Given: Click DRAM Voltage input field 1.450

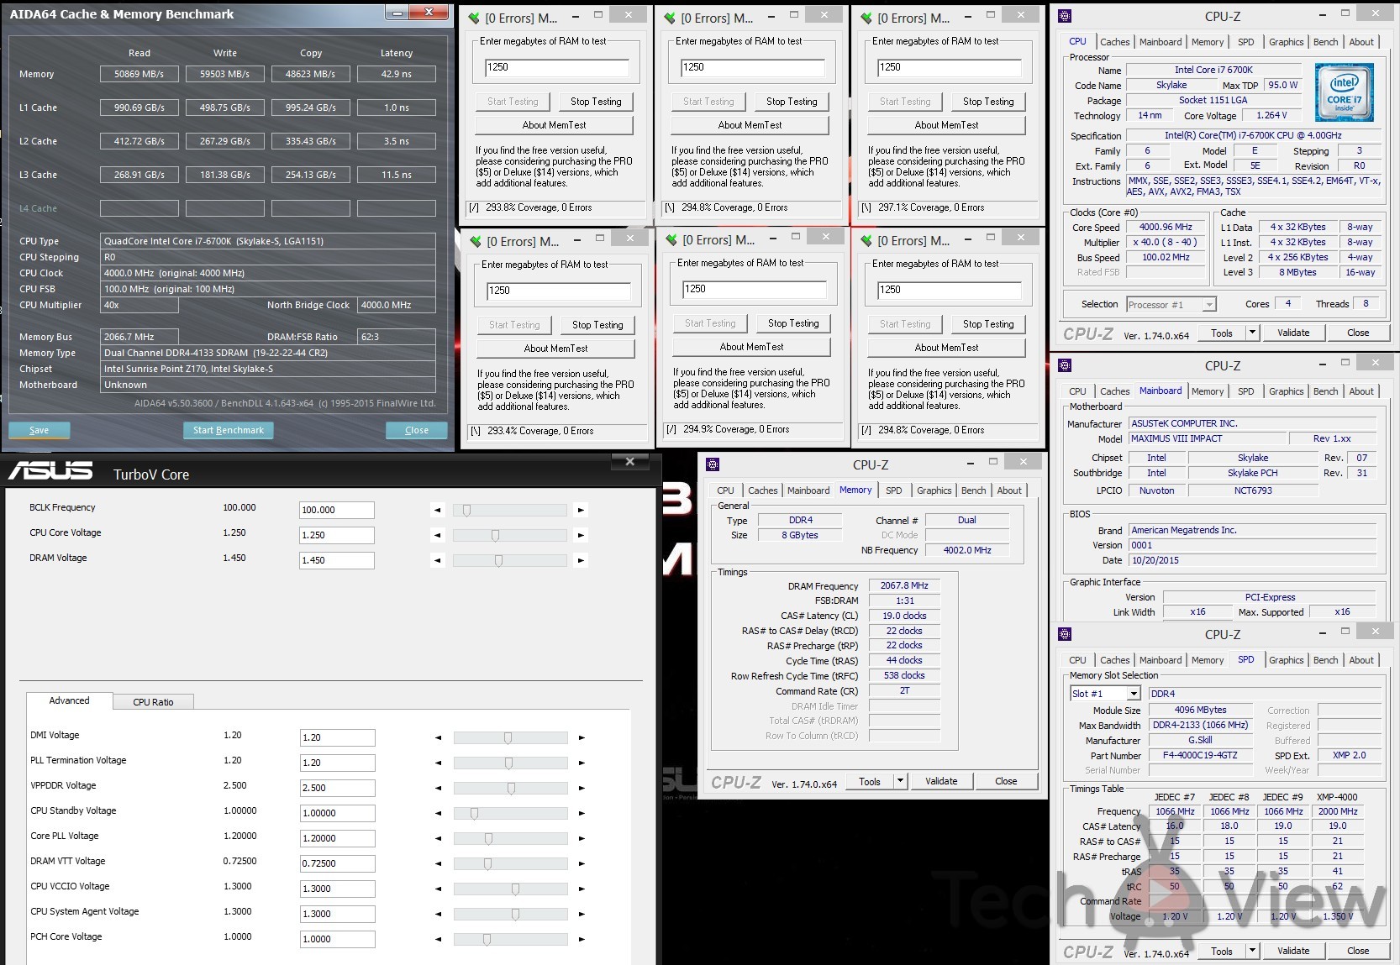Looking at the screenshot, I should [337, 560].
